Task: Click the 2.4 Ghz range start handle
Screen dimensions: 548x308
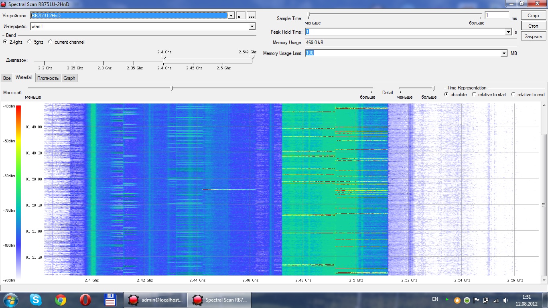Action: tap(164, 57)
